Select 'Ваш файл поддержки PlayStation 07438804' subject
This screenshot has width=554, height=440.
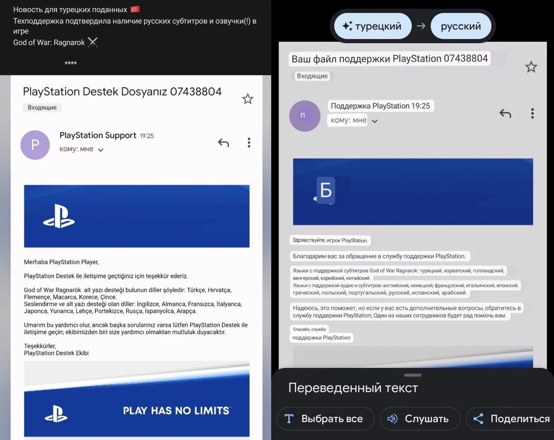click(389, 59)
